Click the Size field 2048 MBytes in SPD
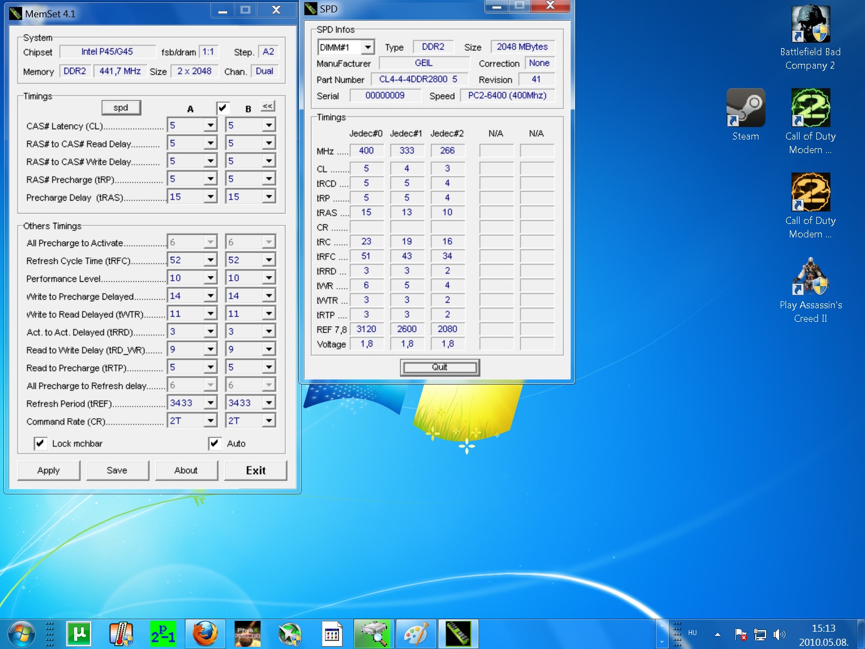This screenshot has width=865, height=649. tap(522, 47)
